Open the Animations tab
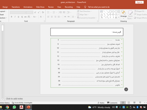The height and width of the screenshot is (110, 147). 28,7
